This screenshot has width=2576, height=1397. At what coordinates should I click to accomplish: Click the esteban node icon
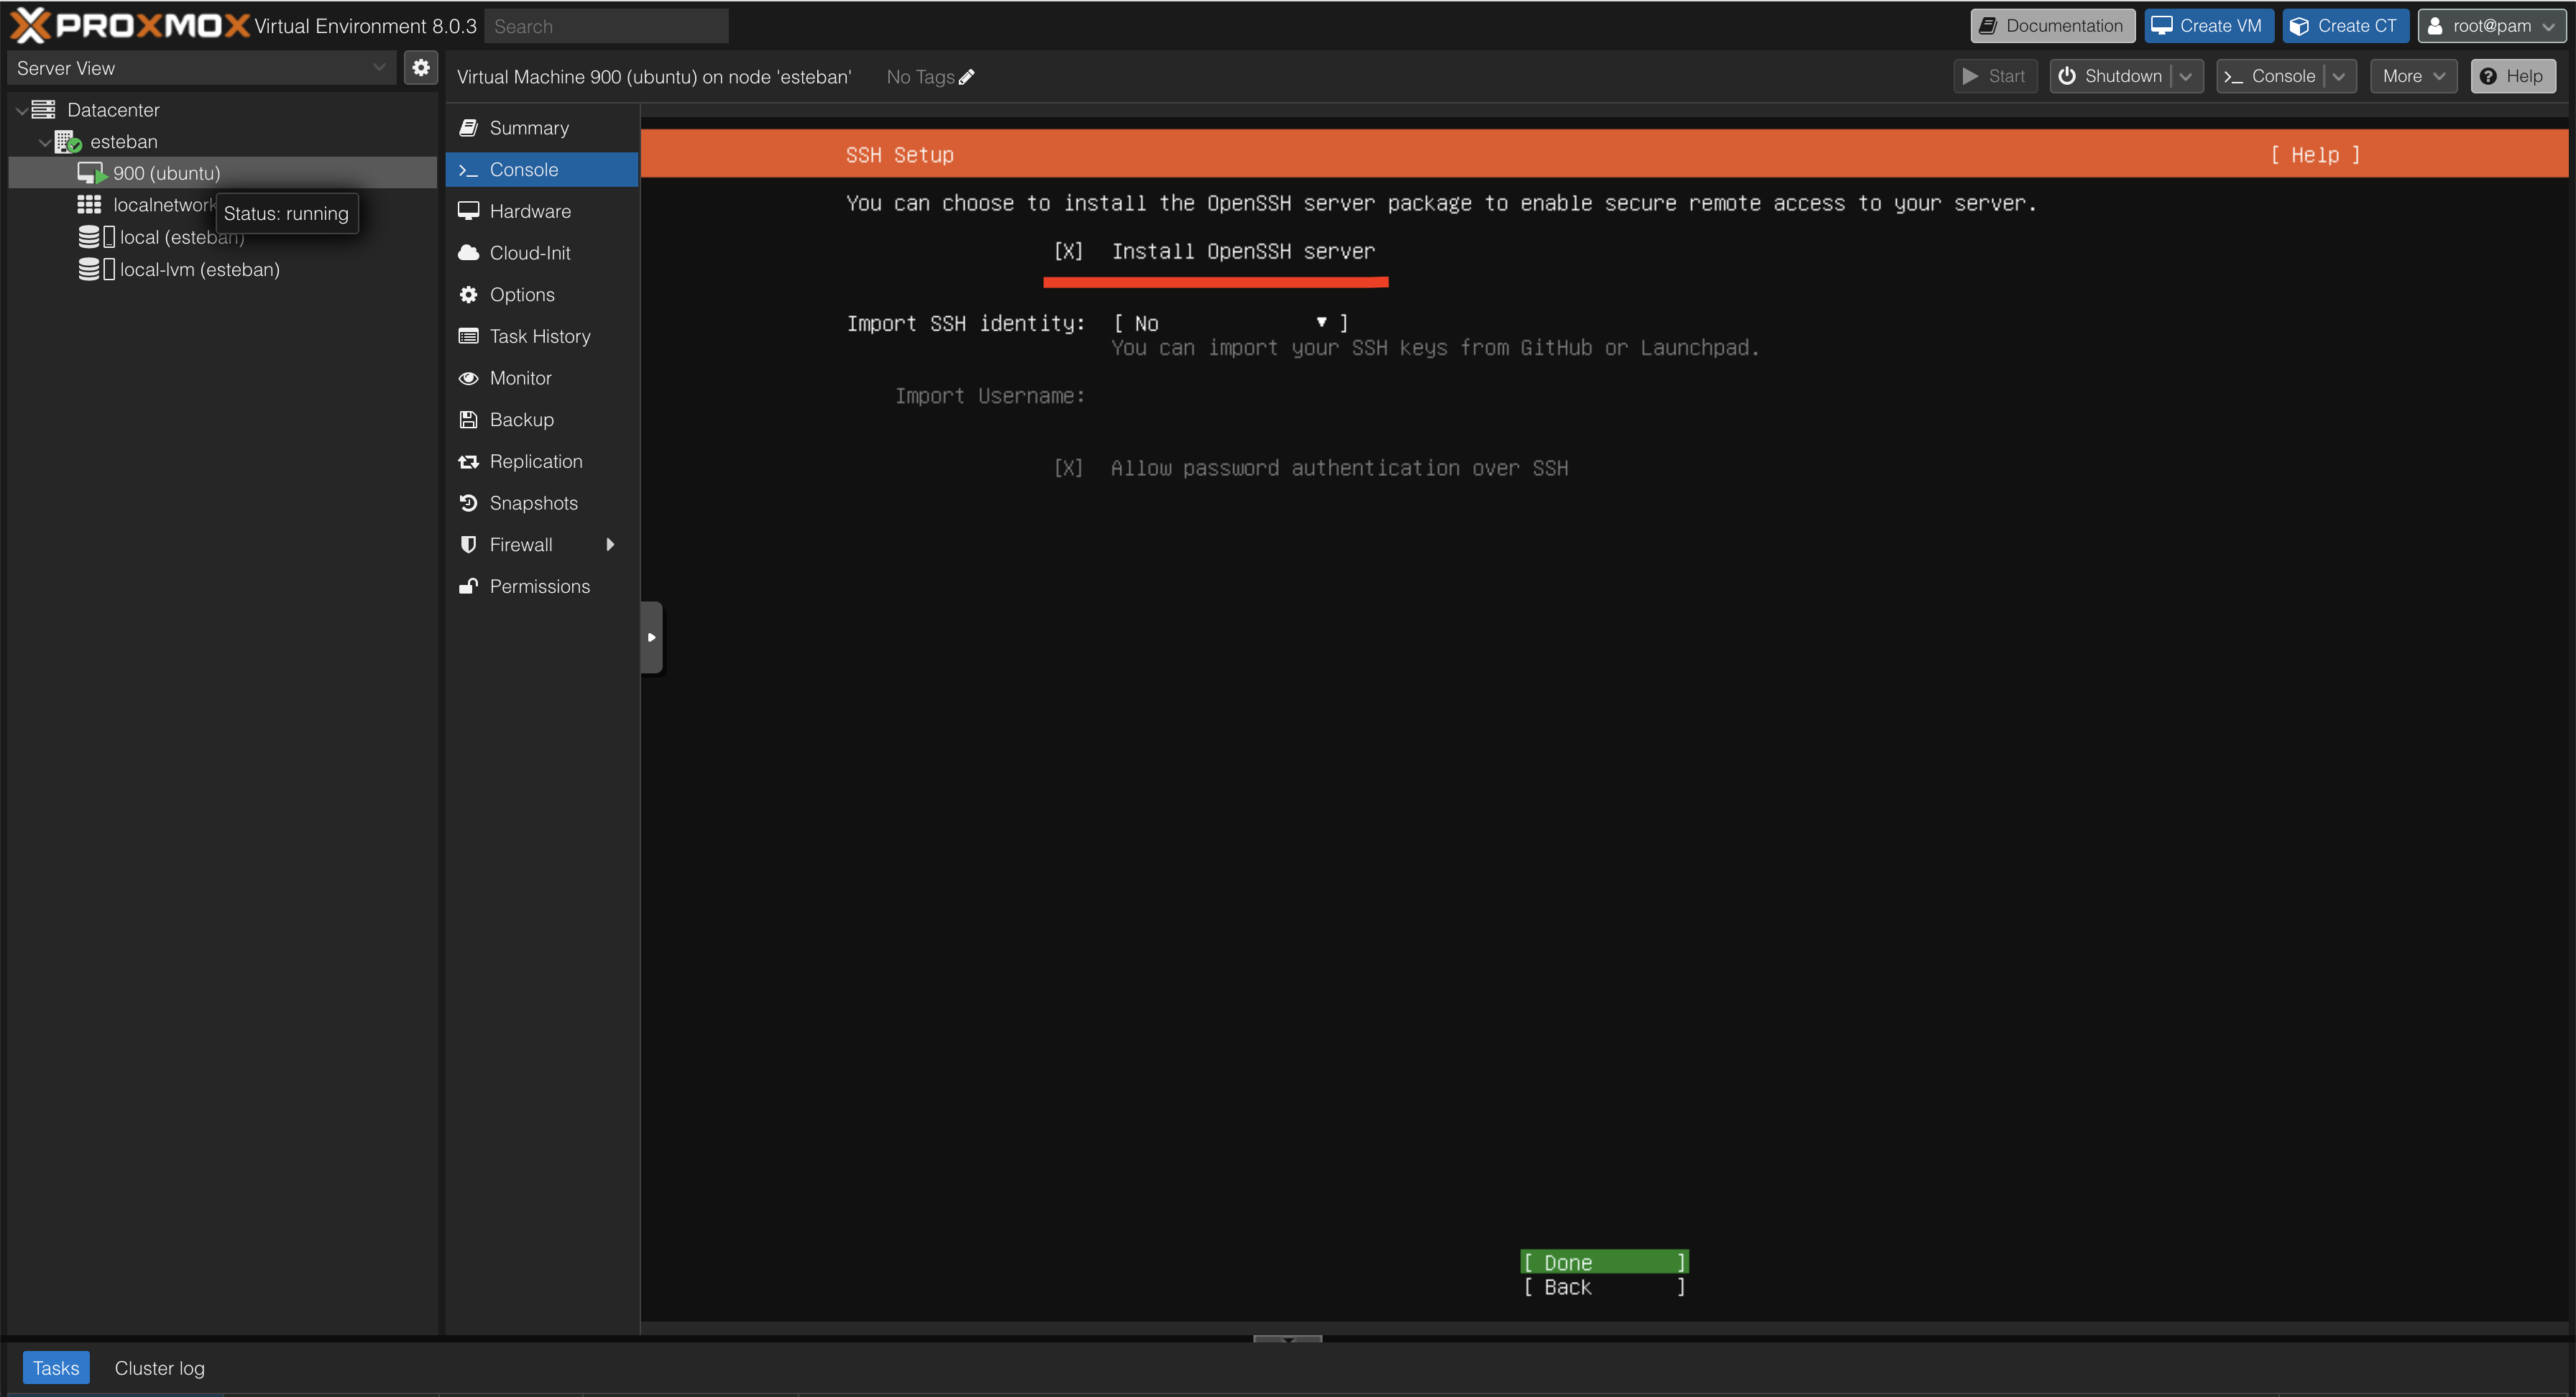pos(67,141)
